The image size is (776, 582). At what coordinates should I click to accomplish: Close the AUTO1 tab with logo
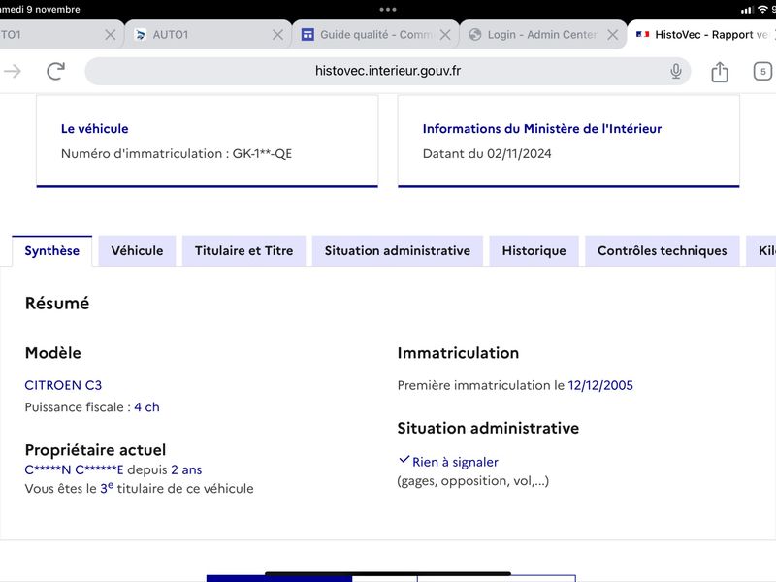[x=278, y=35]
